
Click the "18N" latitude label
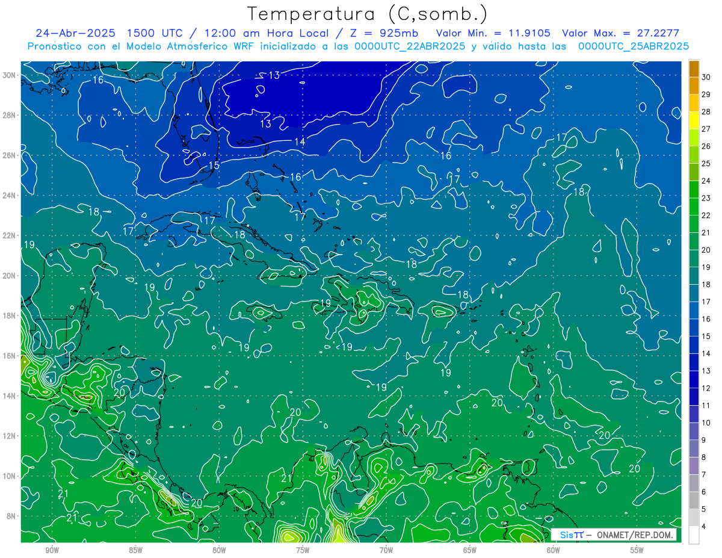[x=9, y=315]
